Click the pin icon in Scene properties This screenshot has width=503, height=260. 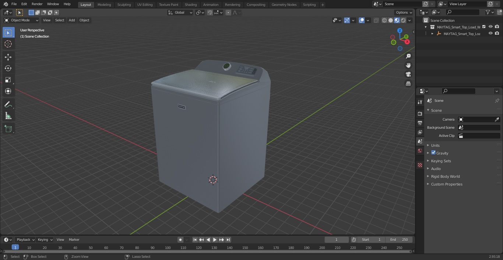497,101
